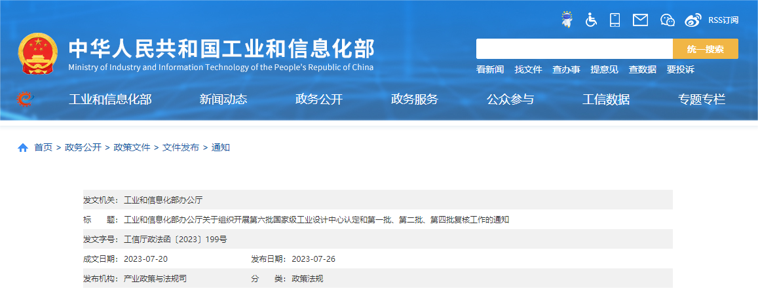758x288 pixels.
Task: Click the WeChat icon in header
Action: [x=667, y=20]
